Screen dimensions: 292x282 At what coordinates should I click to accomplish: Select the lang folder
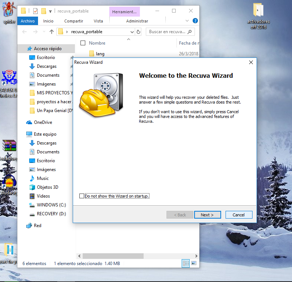(x=100, y=54)
